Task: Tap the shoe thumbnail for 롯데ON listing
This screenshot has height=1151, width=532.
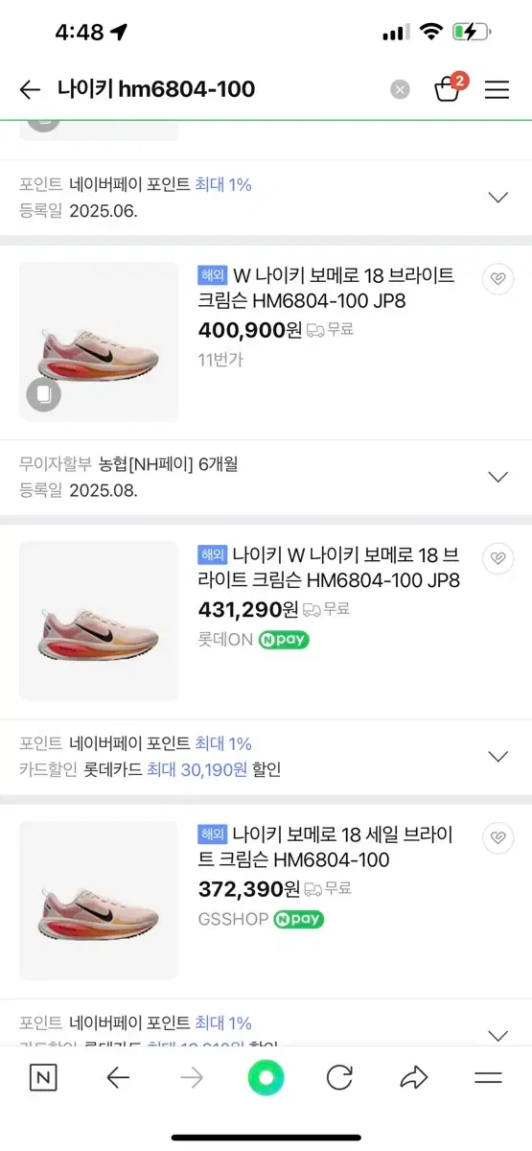Action: (x=99, y=621)
